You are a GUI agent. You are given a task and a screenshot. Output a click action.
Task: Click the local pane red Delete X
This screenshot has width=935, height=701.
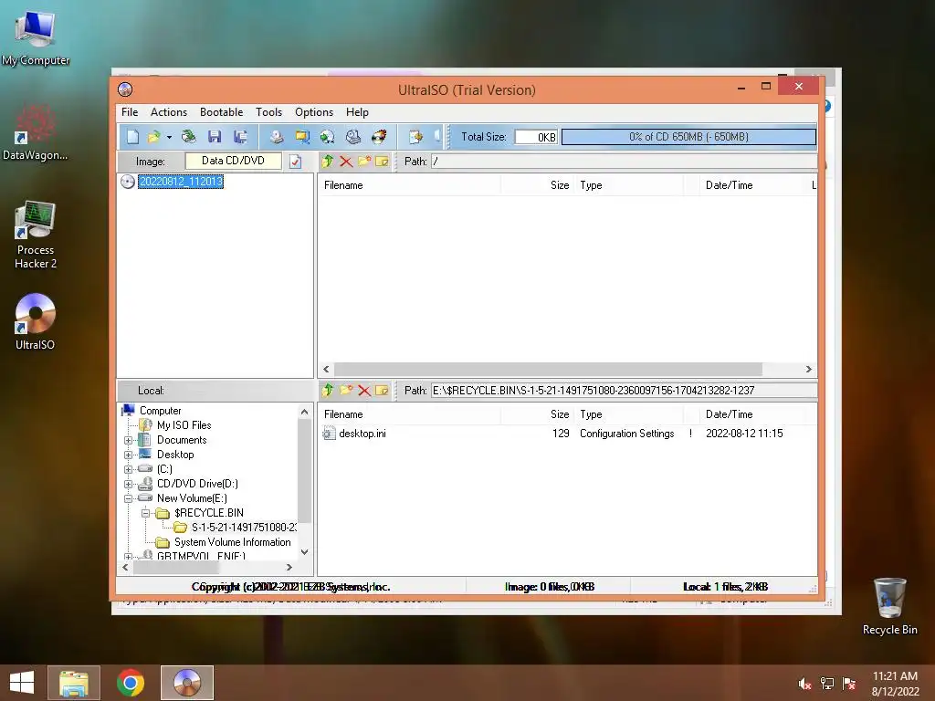pos(364,391)
